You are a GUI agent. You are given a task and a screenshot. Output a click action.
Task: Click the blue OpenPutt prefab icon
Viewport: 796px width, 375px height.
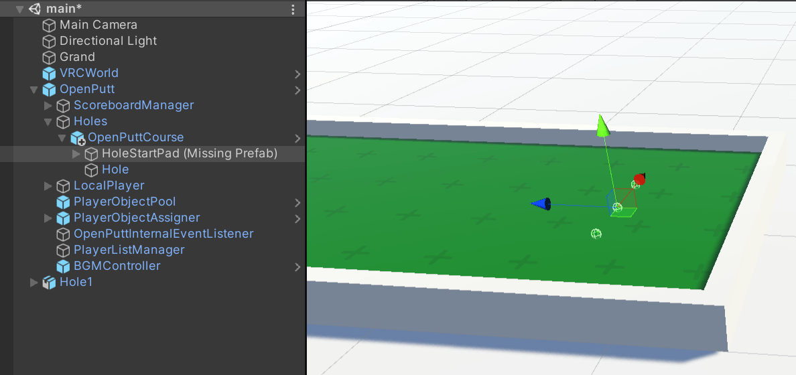tap(49, 90)
